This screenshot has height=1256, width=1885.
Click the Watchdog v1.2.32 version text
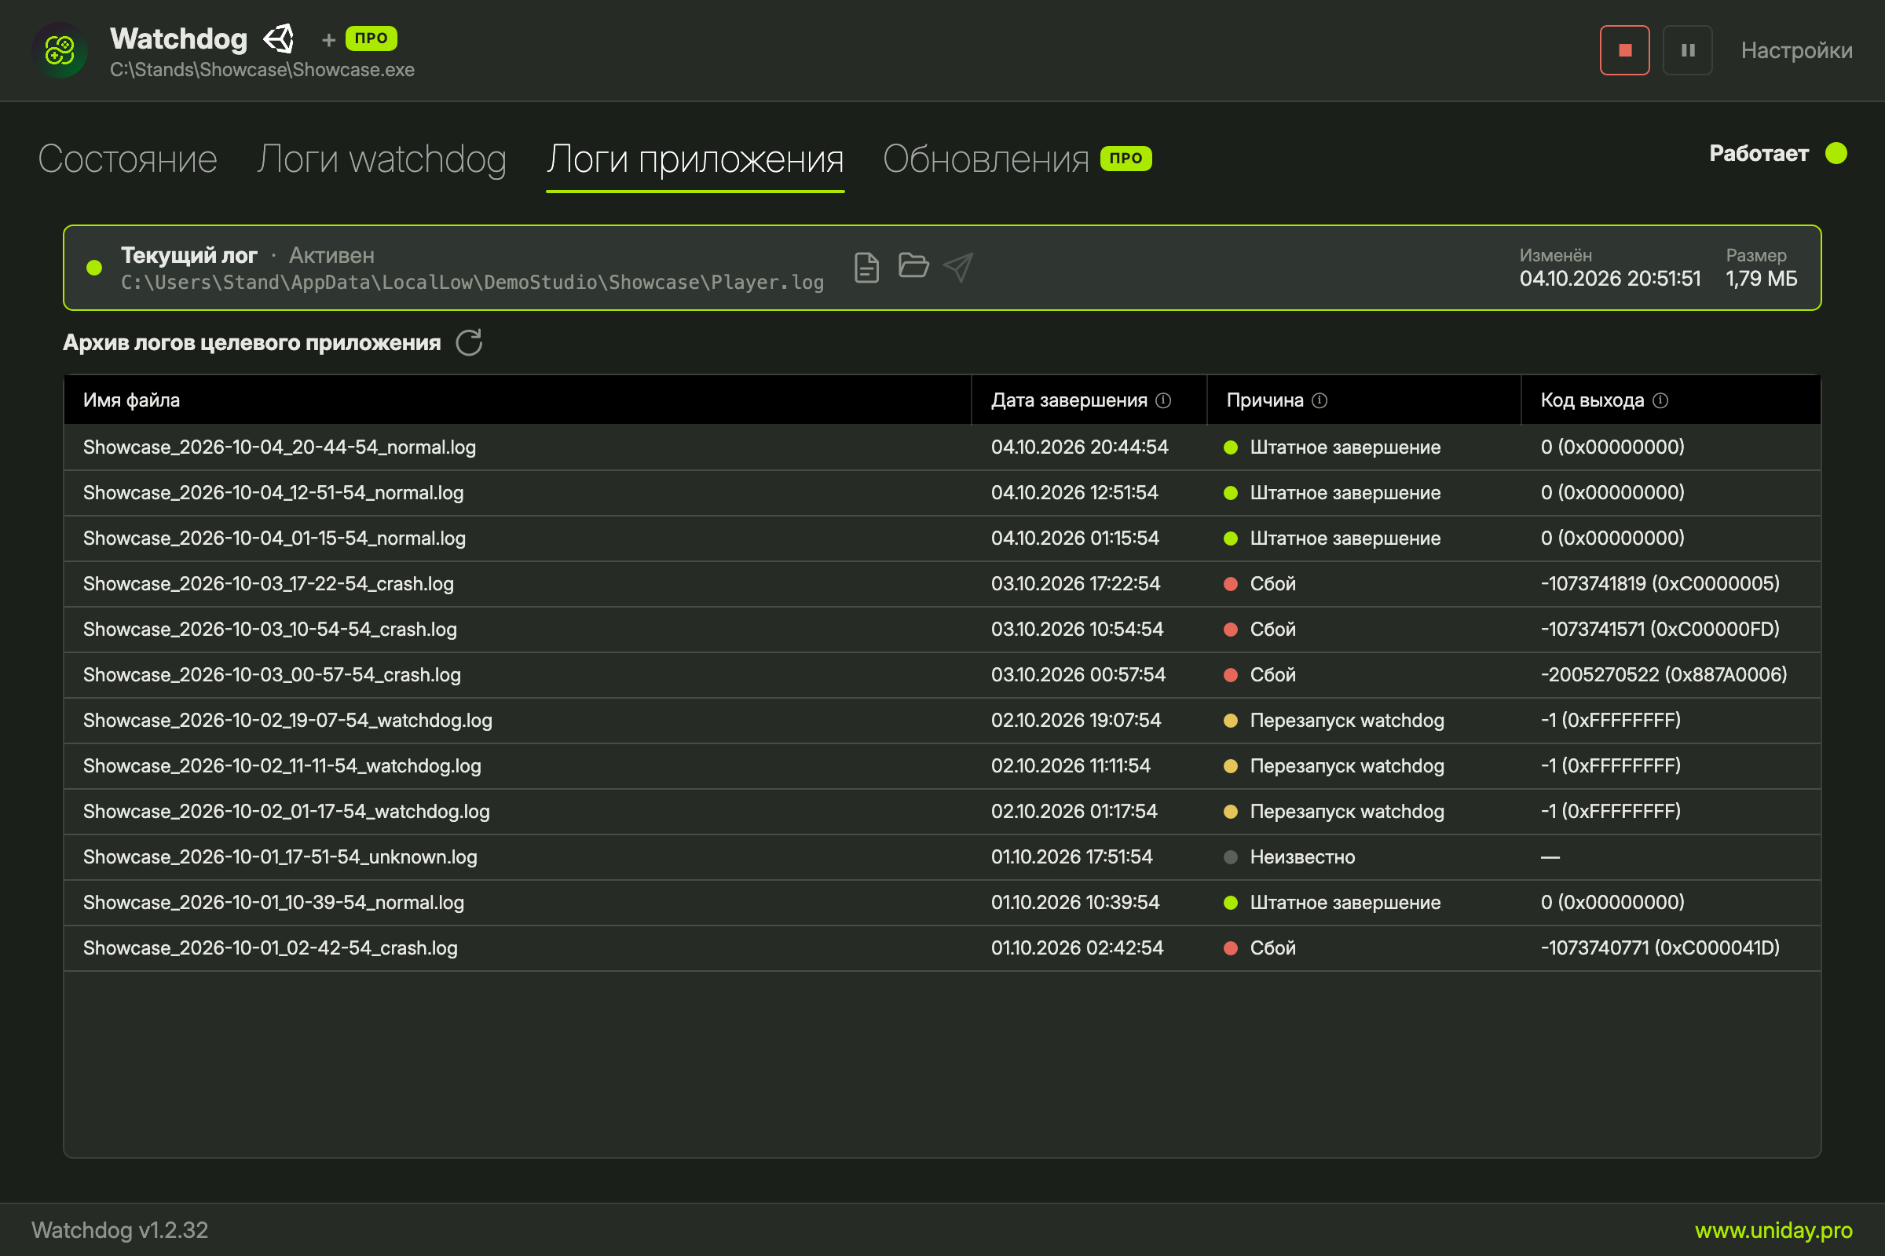(119, 1230)
